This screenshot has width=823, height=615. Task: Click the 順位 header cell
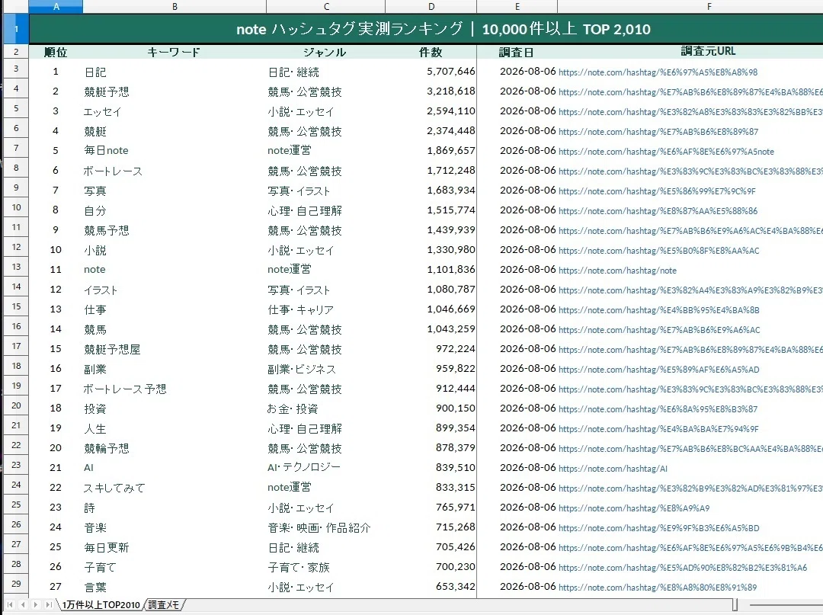56,52
